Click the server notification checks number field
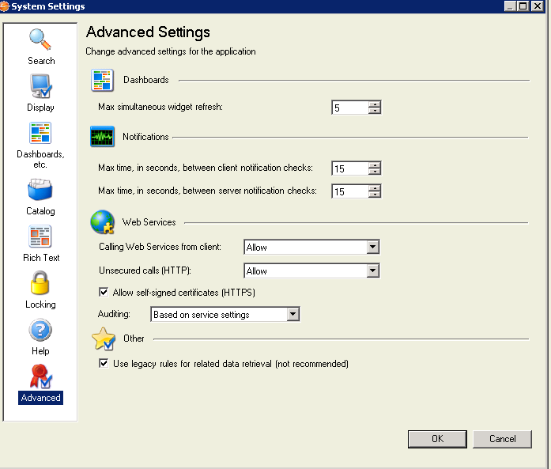 click(x=349, y=191)
